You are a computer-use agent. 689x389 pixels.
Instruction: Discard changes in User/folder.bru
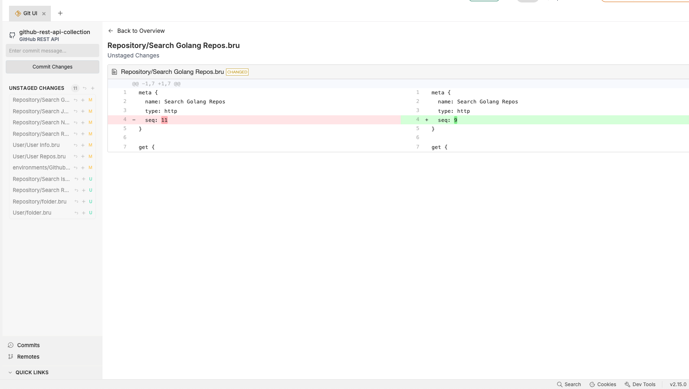[76, 213]
